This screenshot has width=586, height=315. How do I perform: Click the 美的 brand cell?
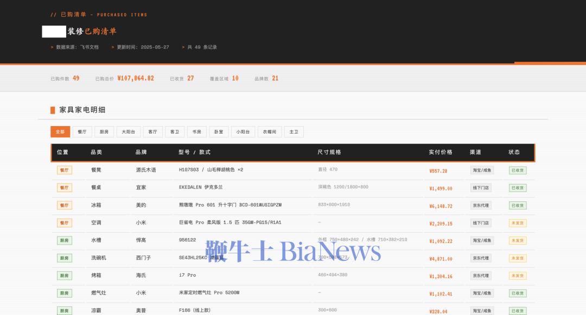click(141, 205)
